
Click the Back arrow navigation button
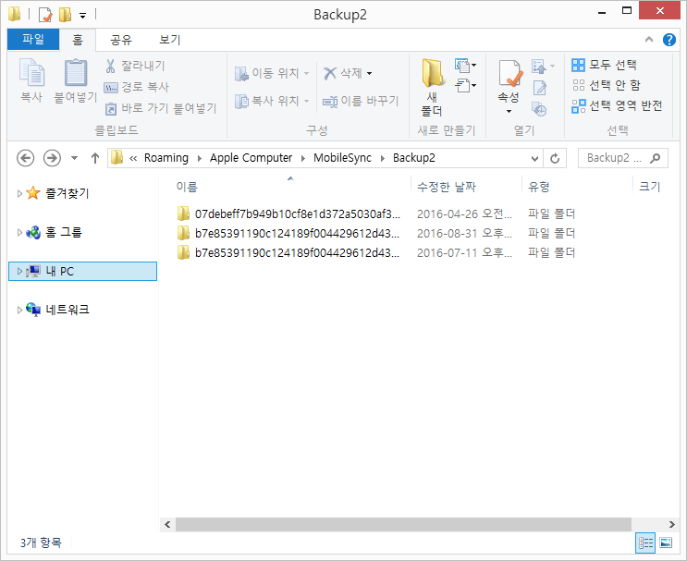[26, 158]
